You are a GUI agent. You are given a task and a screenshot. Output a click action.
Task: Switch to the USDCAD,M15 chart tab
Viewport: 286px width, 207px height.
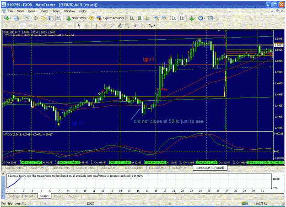pos(109,168)
